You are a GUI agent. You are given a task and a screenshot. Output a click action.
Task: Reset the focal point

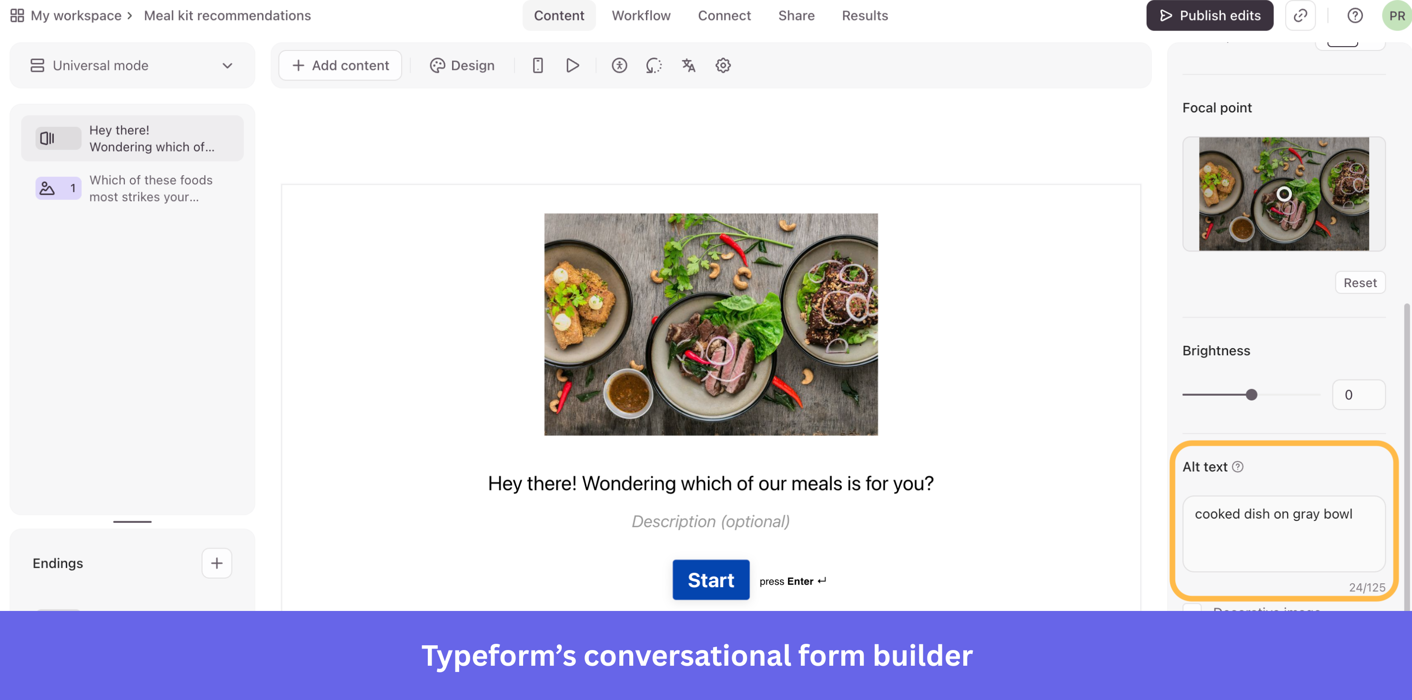pos(1360,282)
